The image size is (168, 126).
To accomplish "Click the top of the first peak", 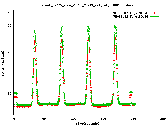I will (35, 28).
